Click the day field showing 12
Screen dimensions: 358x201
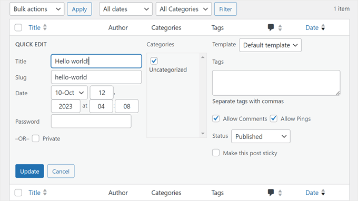pyautogui.click(x=102, y=93)
